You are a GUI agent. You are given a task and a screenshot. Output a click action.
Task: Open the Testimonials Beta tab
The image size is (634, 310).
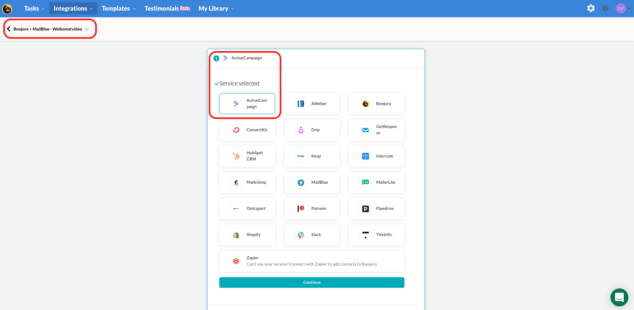167,8
